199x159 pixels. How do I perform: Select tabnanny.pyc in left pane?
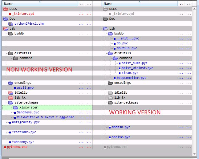pos(23,142)
